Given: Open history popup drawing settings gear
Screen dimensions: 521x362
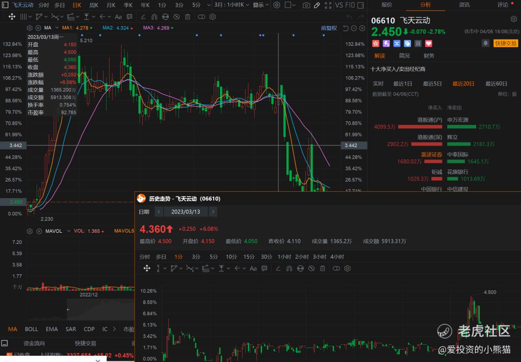Looking at the screenshot, I should [x=347, y=268].
